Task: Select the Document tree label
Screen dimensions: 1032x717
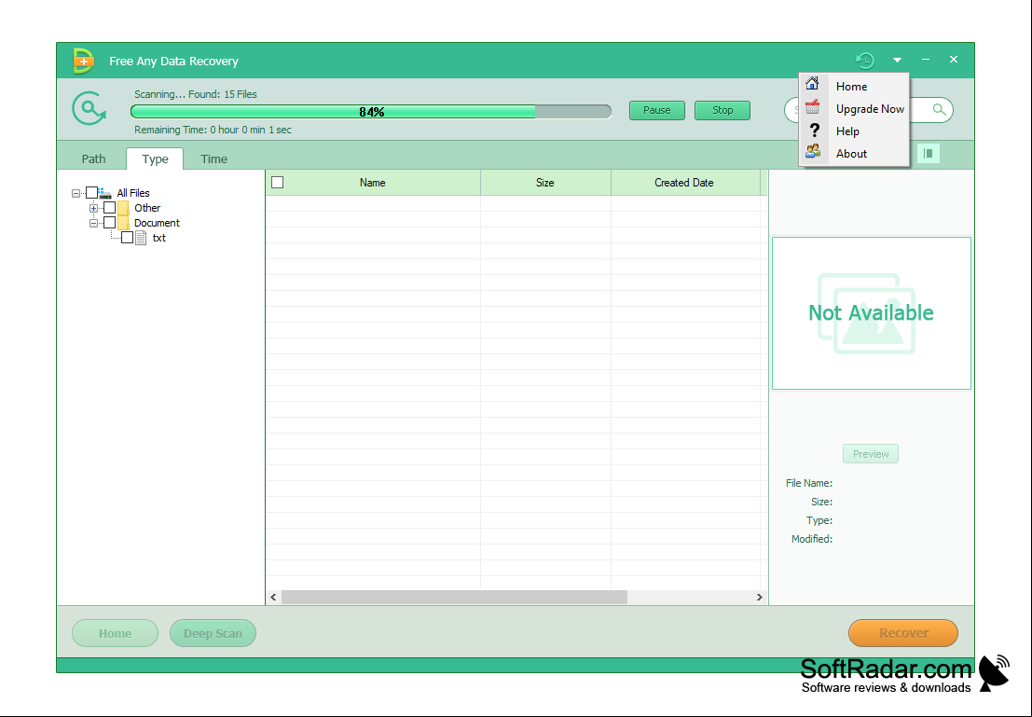Action: click(157, 223)
